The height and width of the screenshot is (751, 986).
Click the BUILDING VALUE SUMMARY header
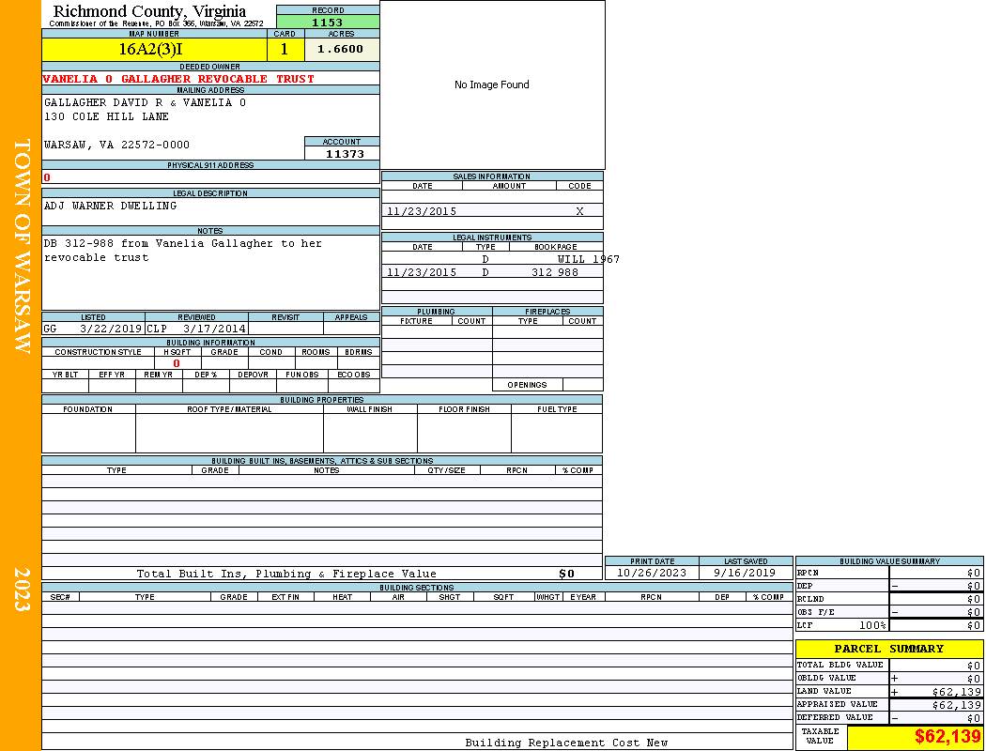889,561
